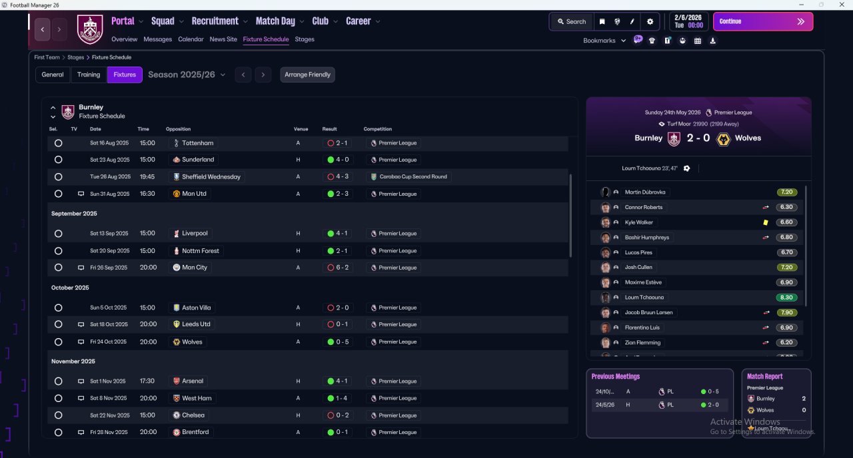Image resolution: width=853 pixels, height=458 pixels.
Task: Click the shirt shortcut icon
Action: (x=652, y=41)
